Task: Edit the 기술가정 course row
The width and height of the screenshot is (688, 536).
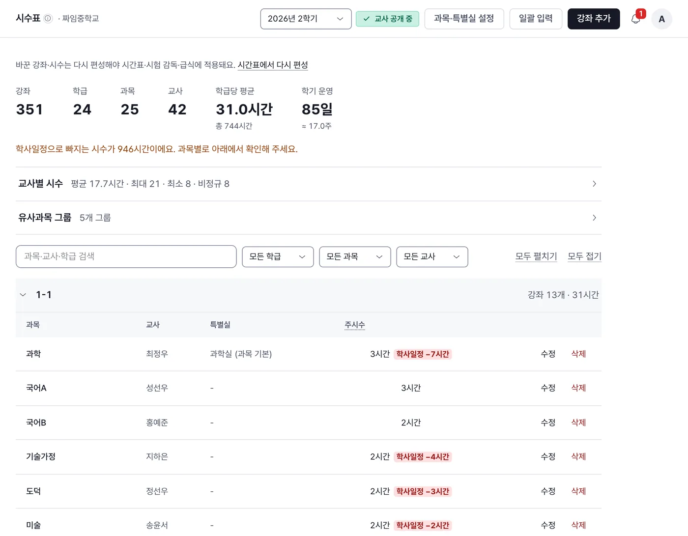Action: [x=548, y=456]
